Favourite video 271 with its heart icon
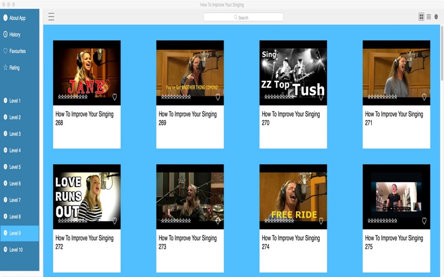444x277 pixels. point(424,97)
